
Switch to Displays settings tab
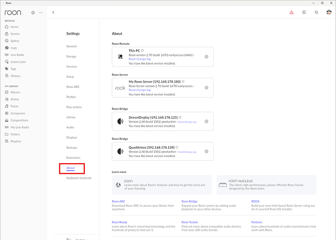coord(72,137)
